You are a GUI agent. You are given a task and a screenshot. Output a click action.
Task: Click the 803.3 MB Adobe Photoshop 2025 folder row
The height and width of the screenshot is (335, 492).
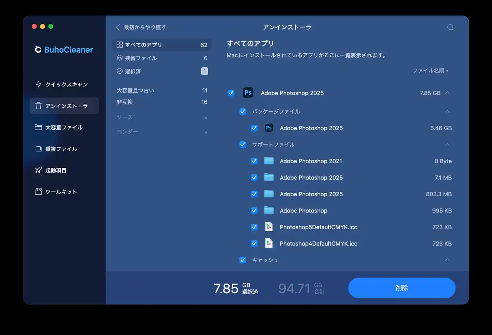click(x=311, y=194)
